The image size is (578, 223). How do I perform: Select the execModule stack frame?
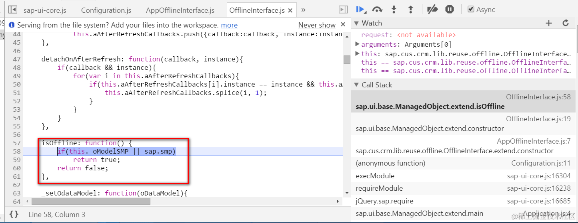[463, 176]
